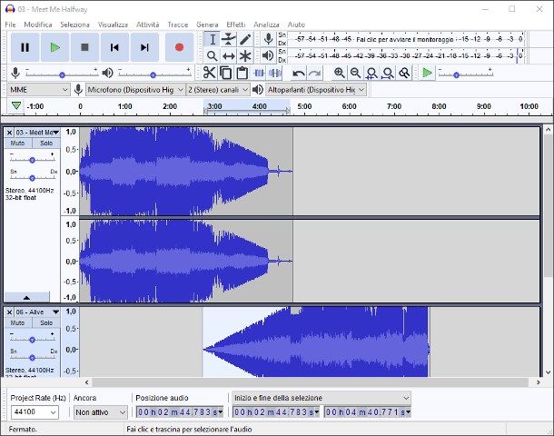Open the MME audio host dropdown
554x436 pixels.
point(38,90)
